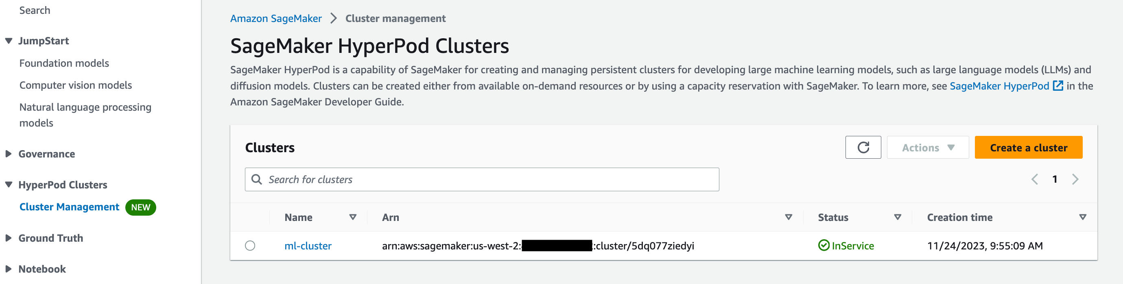Click the Create a cluster button

click(x=1028, y=147)
